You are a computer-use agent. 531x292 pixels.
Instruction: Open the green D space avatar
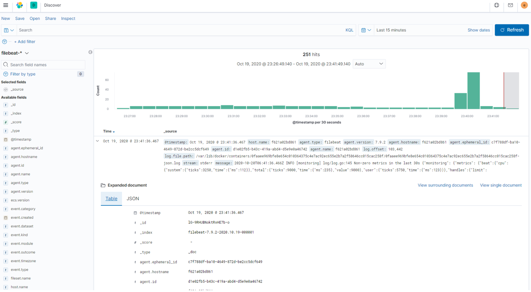point(34,5)
